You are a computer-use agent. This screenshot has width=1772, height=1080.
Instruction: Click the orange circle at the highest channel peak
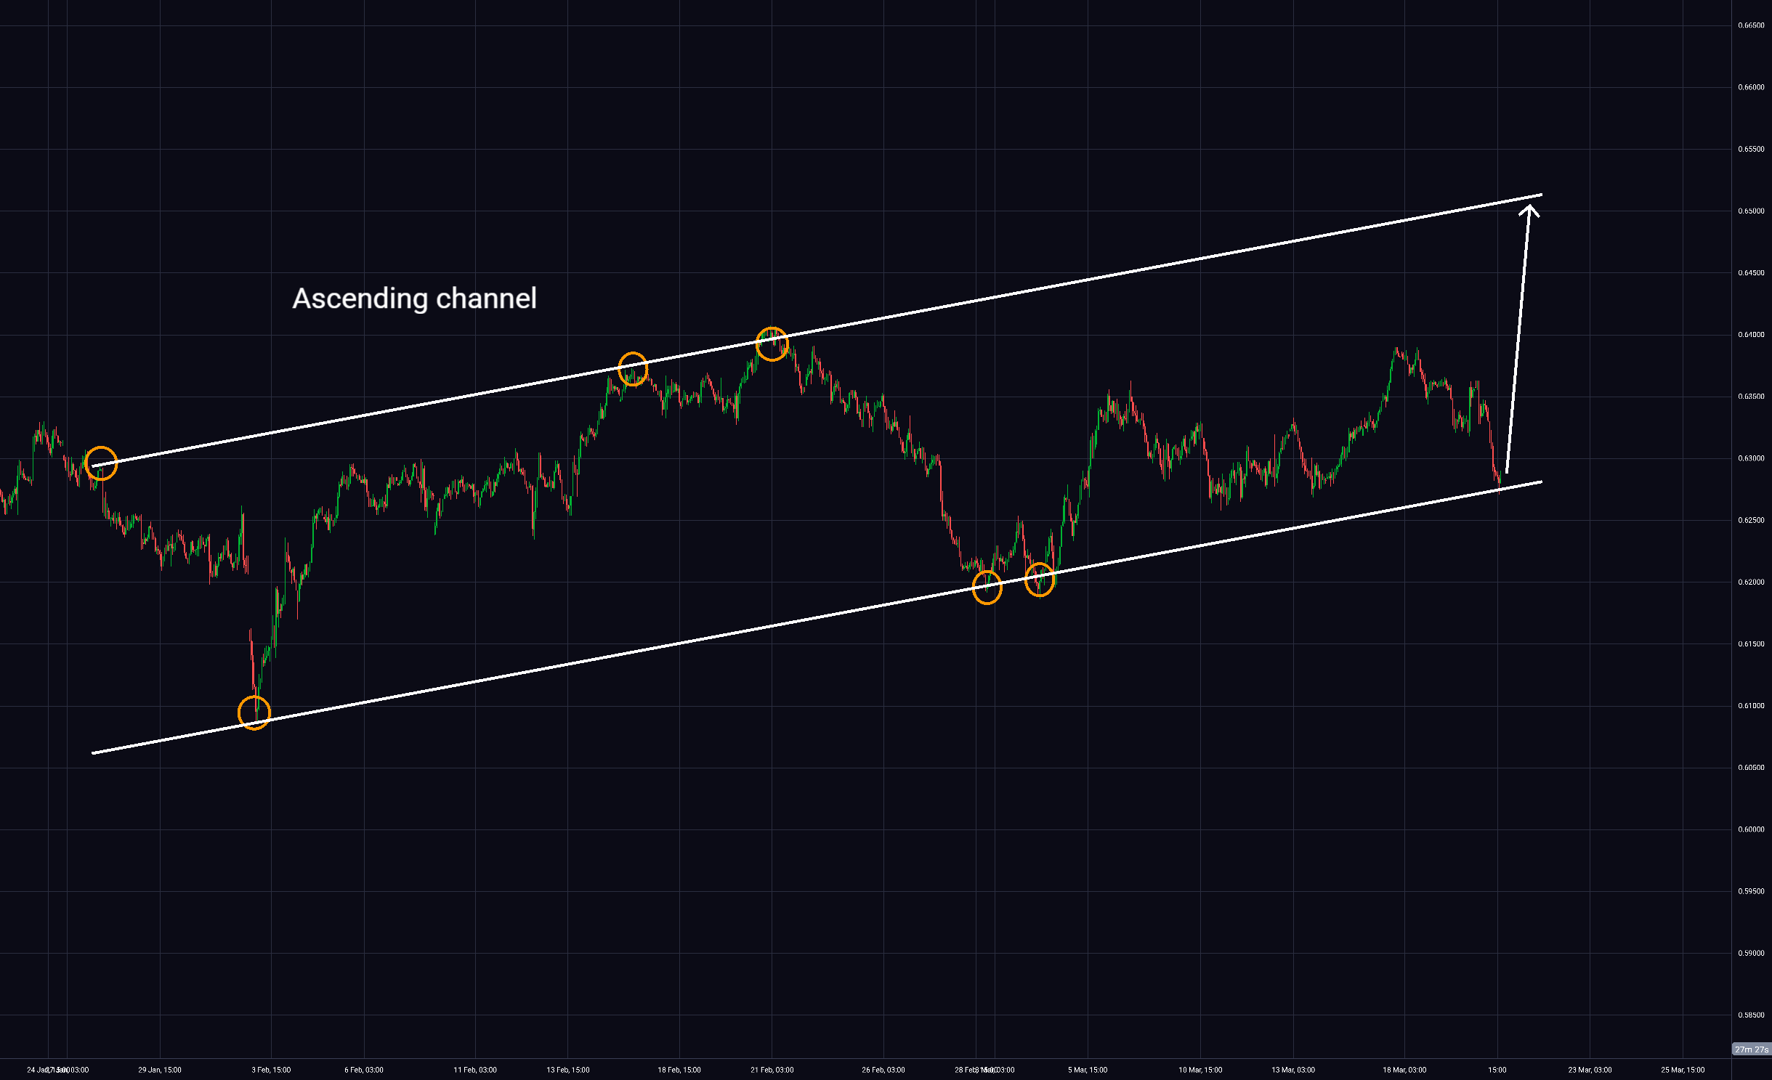tap(772, 344)
